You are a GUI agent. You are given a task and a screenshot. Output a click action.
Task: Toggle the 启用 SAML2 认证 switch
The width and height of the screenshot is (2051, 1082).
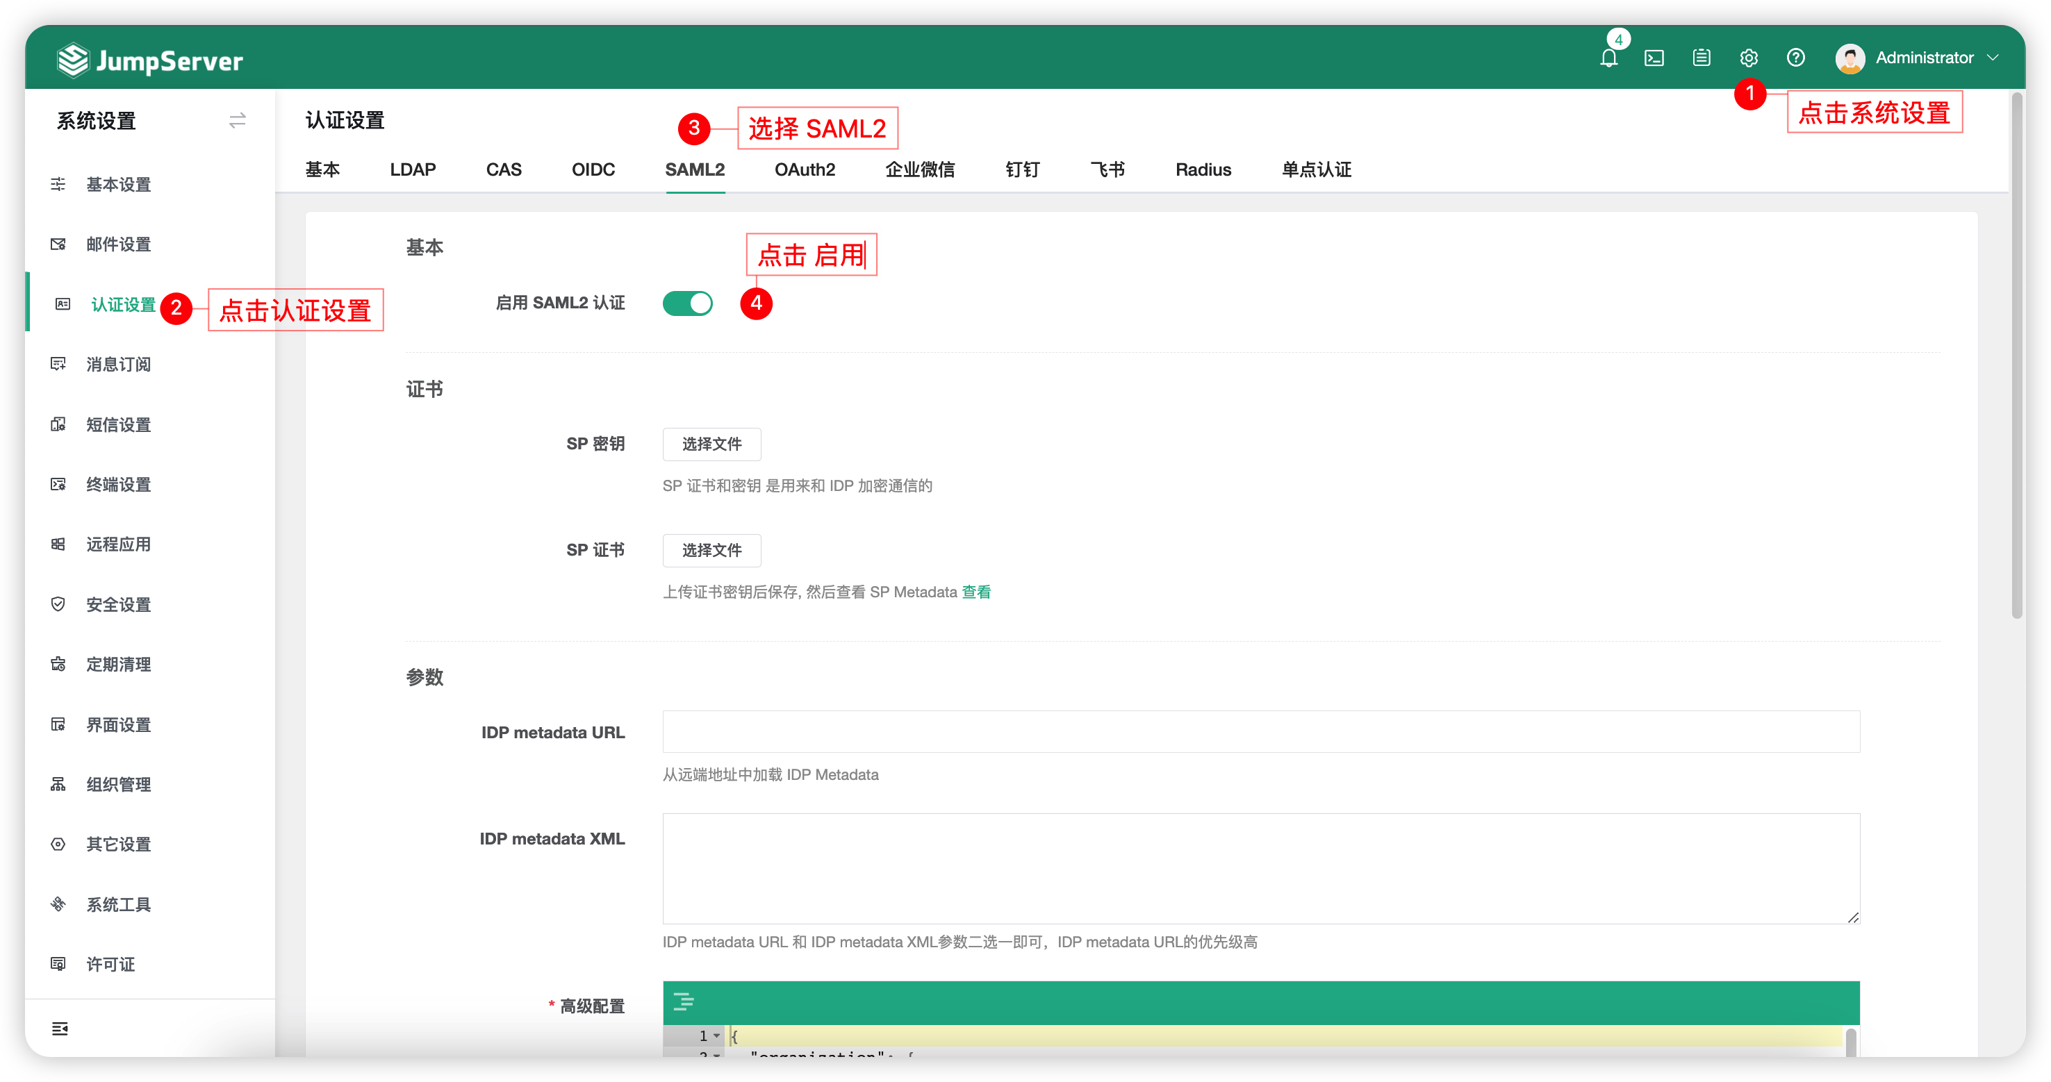click(x=688, y=303)
